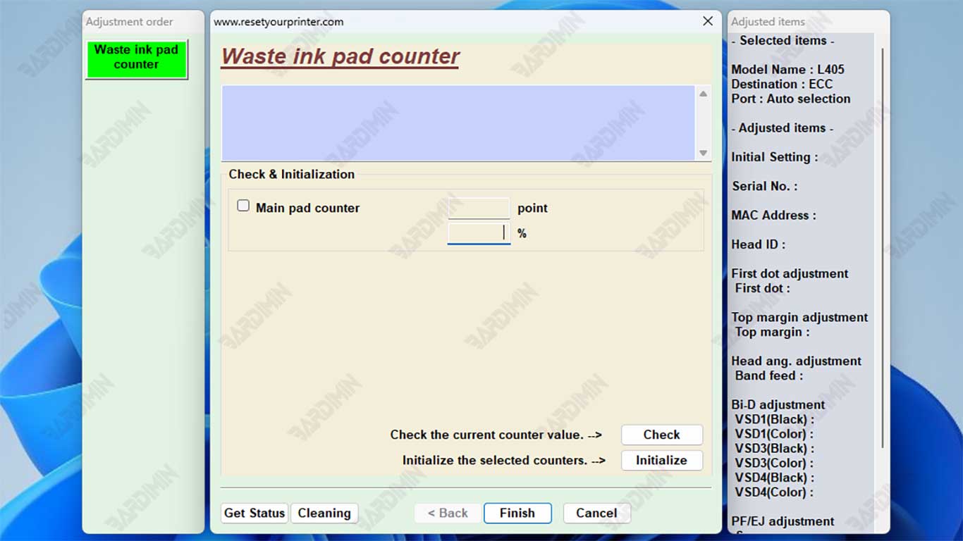Viewport: 963px width, 541px height.
Task: Click the Bi-D adjustment entry
Action: (x=778, y=405)
